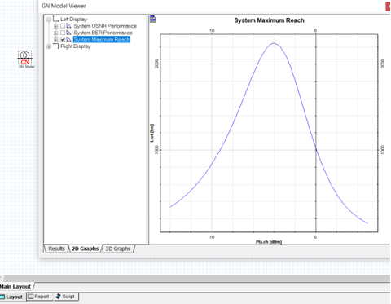
Task: Uncheck the System Maximum Reach checkbox
Action: click(x=63, y=40)
